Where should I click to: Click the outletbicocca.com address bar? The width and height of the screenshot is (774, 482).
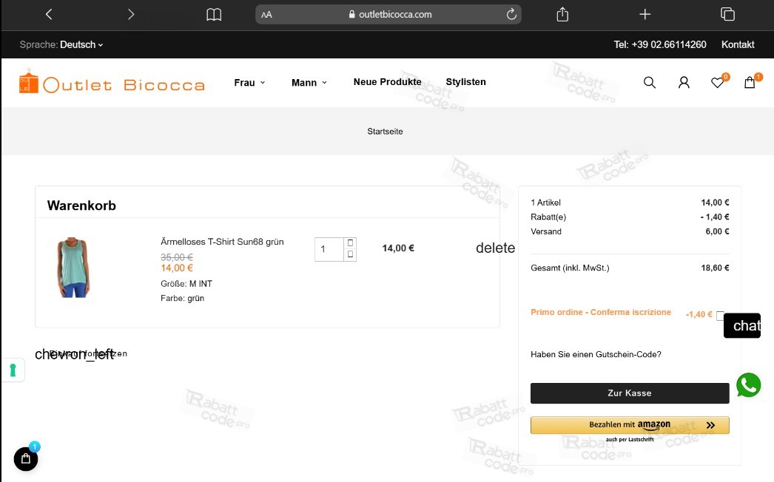pyautogui.click(x=388, y=14)
